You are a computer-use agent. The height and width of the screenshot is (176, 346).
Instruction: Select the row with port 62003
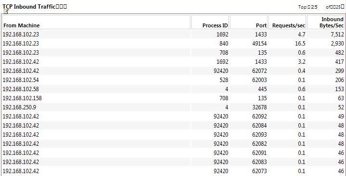(173, 80)
